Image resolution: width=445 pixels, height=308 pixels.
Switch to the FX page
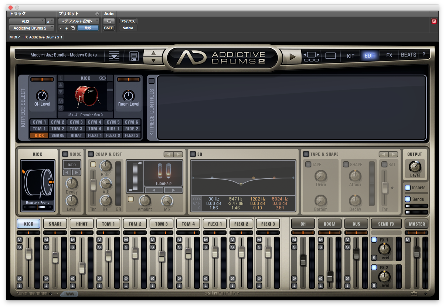(x=389, y=55)
